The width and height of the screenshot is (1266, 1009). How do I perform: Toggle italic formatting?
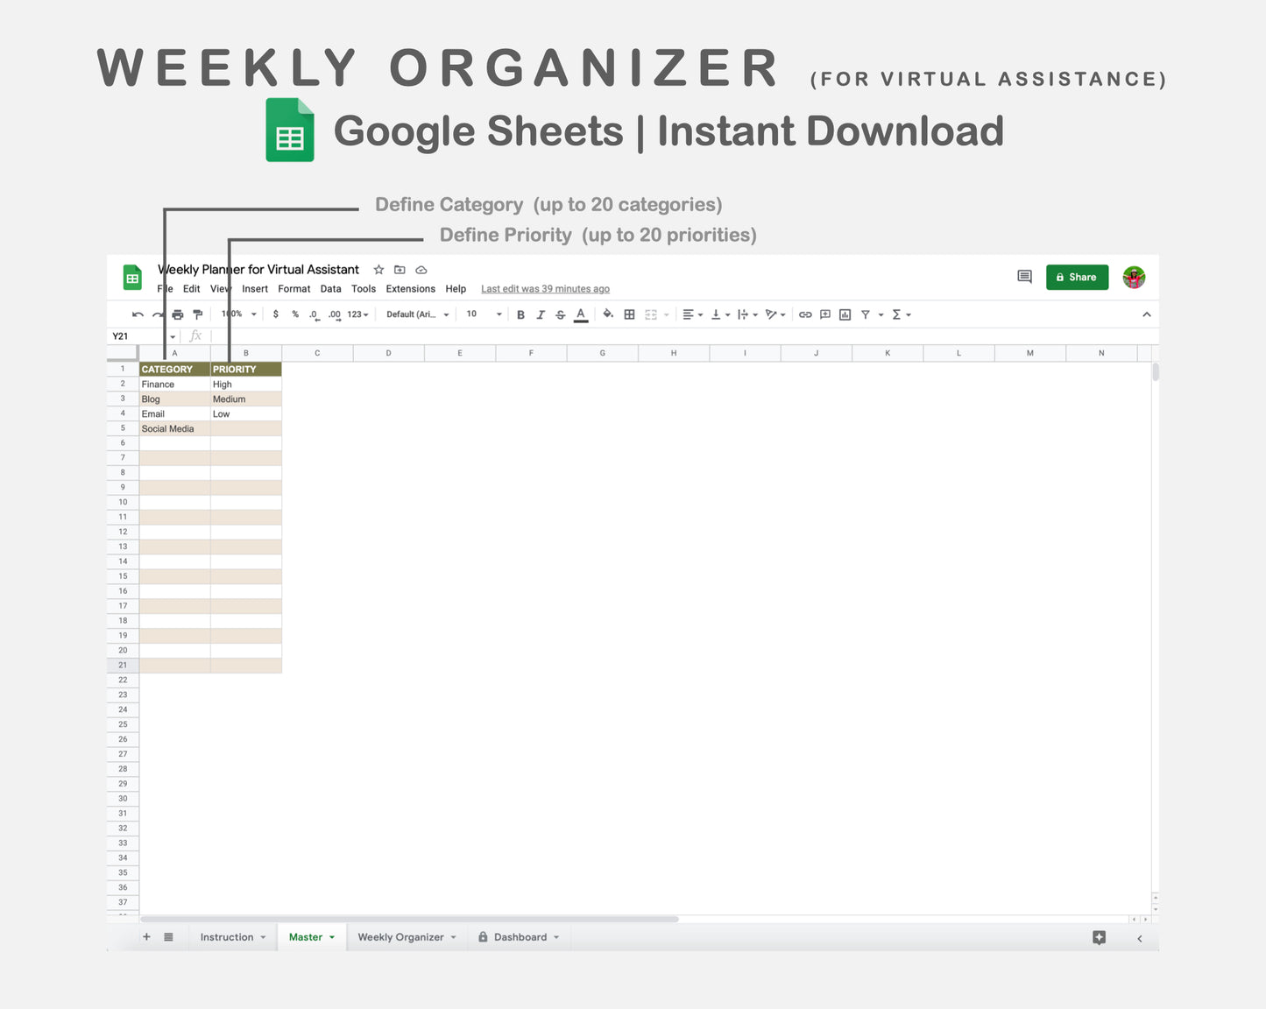tap(541, 314)
